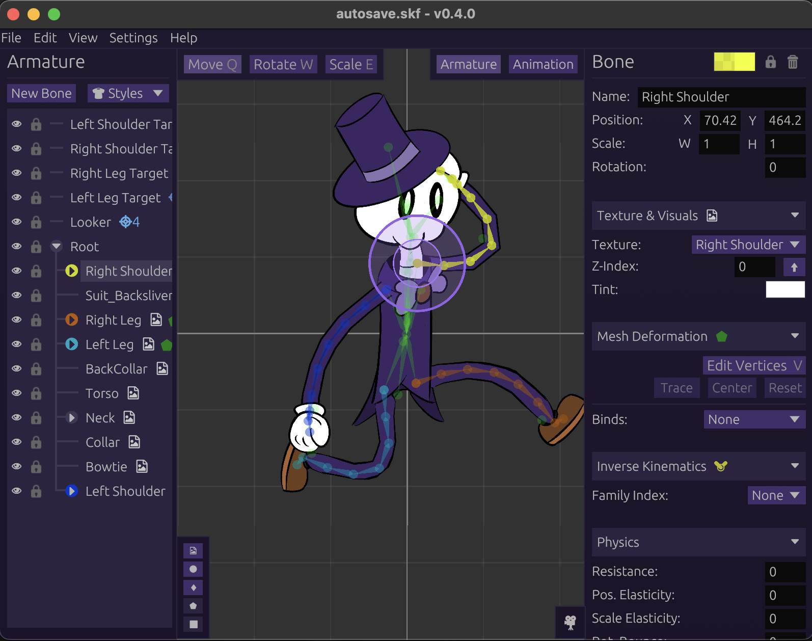This screenshot has height=641, width=812.
Task: Click the texture icon next to Right Leg
Action: click(156, 320)
